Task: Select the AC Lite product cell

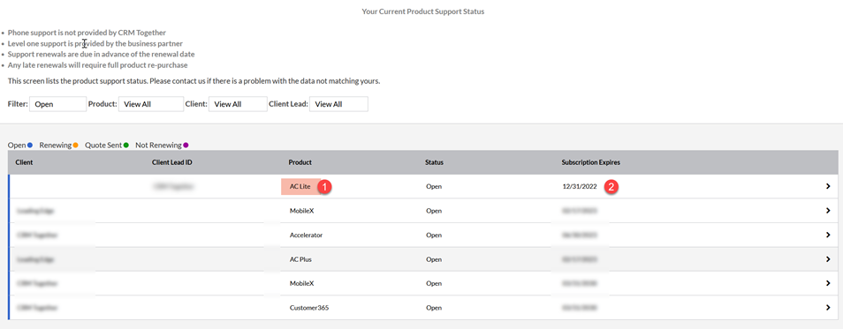Action: tap(300, 186)
